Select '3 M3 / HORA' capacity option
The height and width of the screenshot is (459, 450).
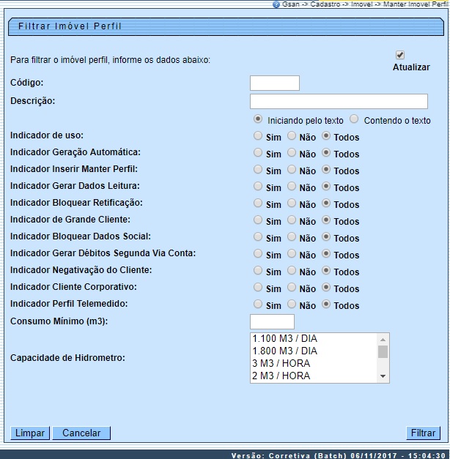pyautogui.click(x=313, y=364)
